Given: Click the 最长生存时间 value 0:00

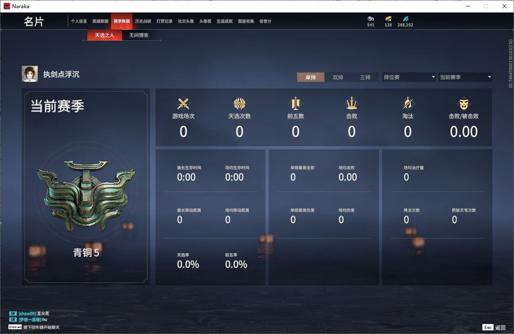Looking at the screenshot, I should pyautogui.click(x=186, y=177).
